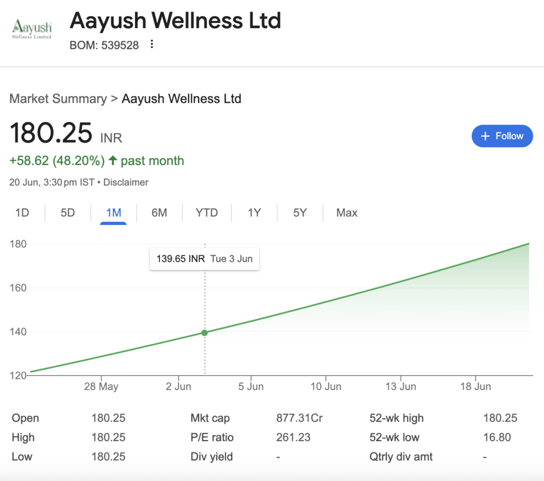Click the 10 Jun axis label
The width and height of the screenshot is (544, 481).
tap(326, 386)
